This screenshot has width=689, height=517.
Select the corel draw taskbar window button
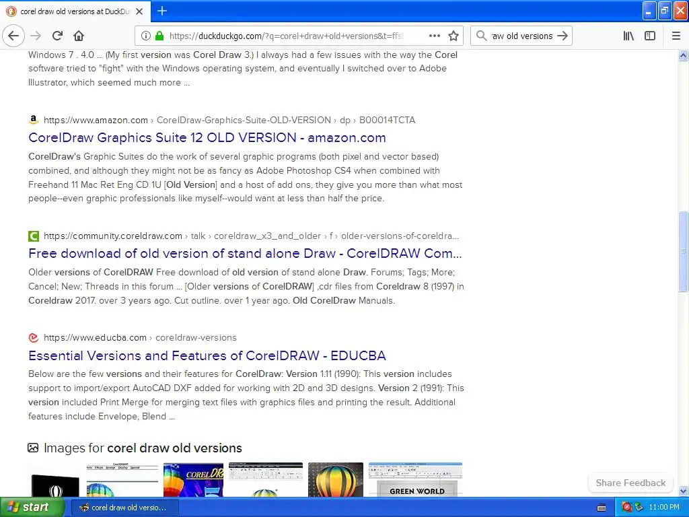124,508
